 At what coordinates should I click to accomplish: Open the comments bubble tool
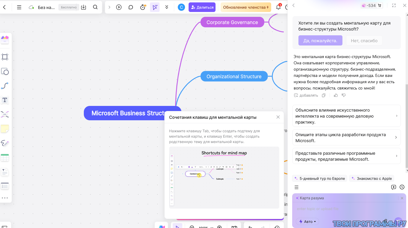(131, 7)
